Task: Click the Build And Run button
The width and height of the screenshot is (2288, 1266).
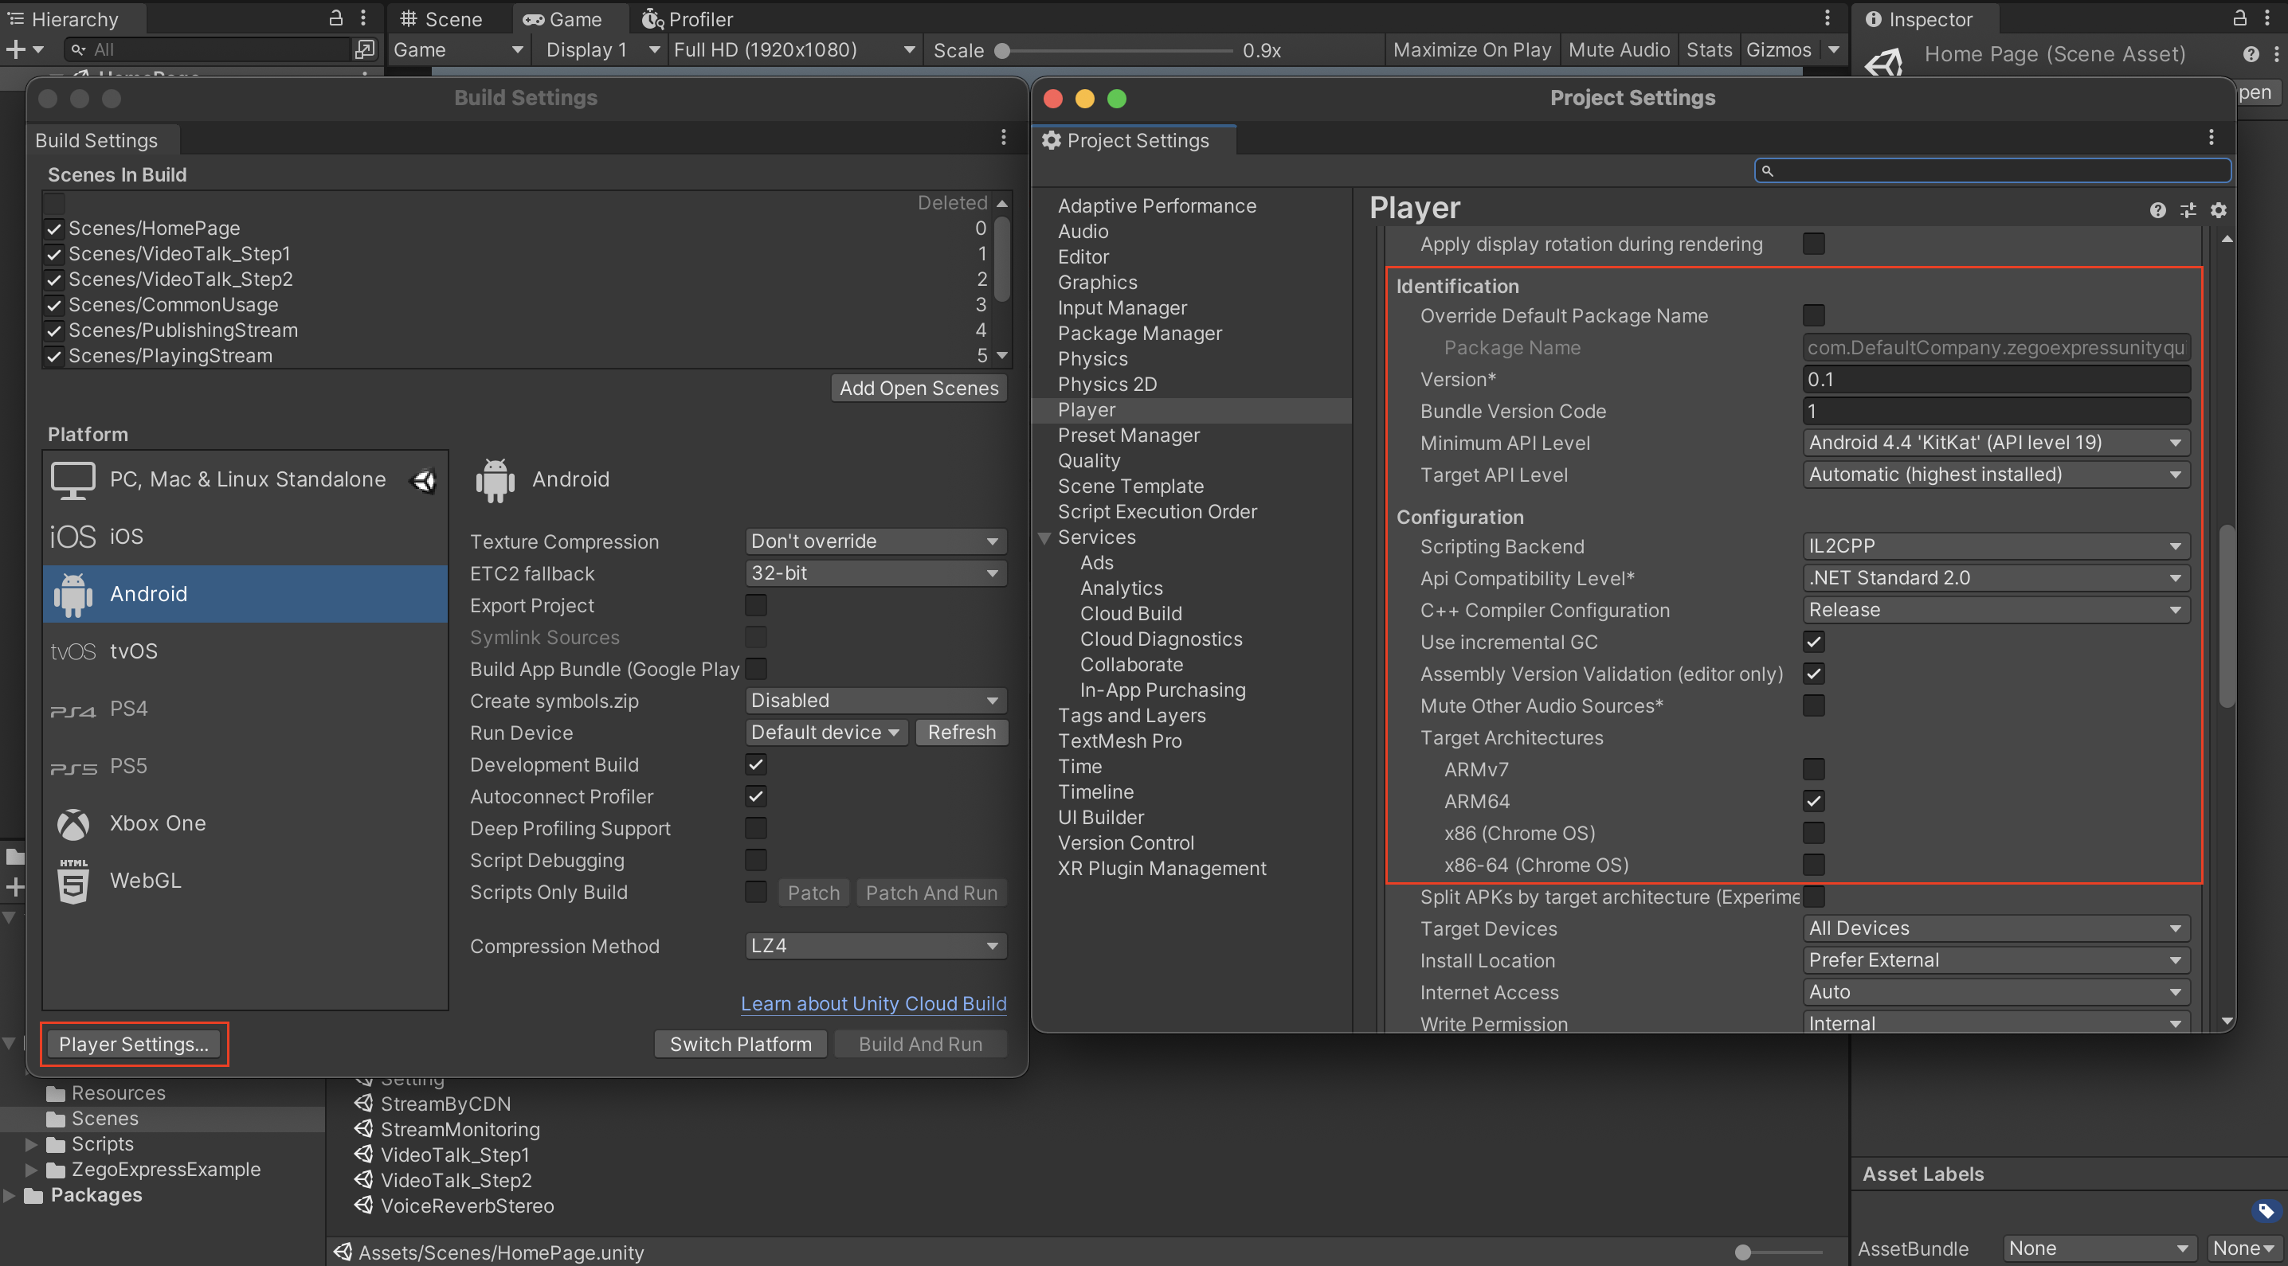Action: click(x=920, y=1043)
